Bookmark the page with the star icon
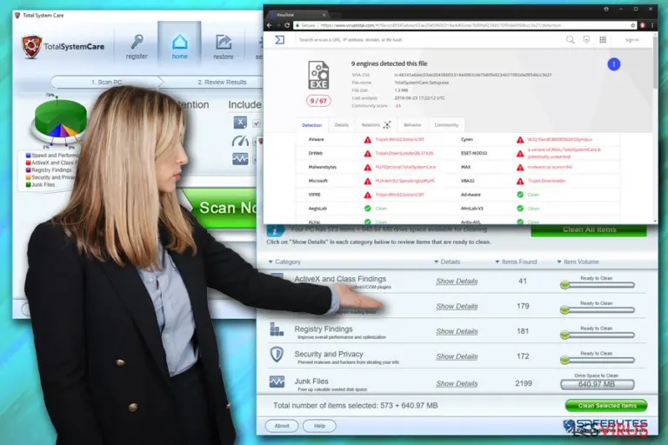Screen dimensions: 668x445 633,25
